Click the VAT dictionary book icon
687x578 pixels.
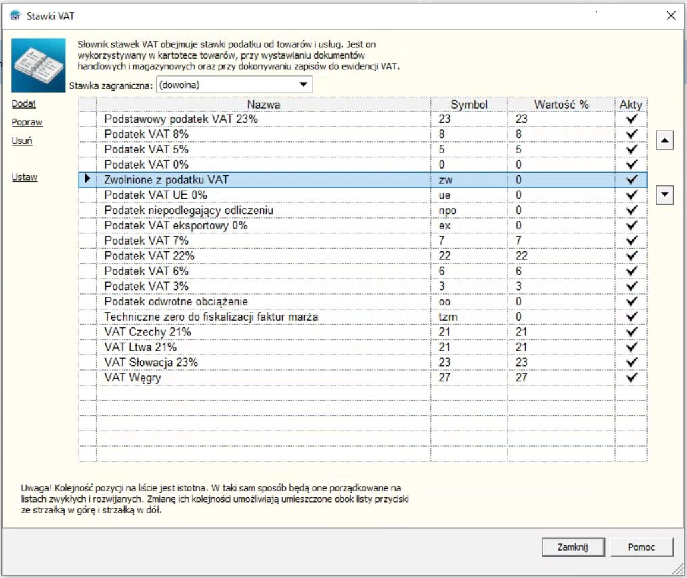point(39,65)
